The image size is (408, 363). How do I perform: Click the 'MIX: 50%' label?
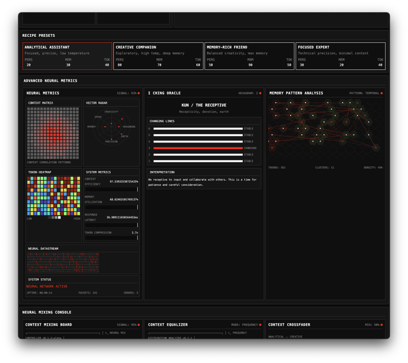pos(372,325)
